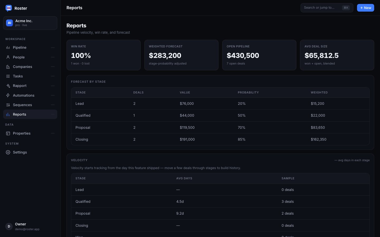This screenshot has width=380, height=237.
Task: Click the $44,000 Qualified value cell
Action: 187,115
